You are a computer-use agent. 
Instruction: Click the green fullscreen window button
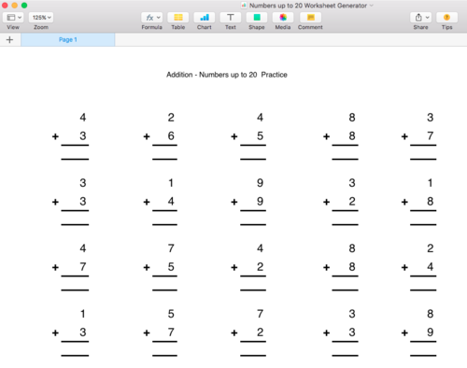tap(24, 6)
